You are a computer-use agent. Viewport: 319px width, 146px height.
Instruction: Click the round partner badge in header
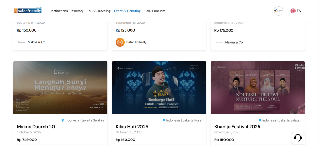click(279, 11)
